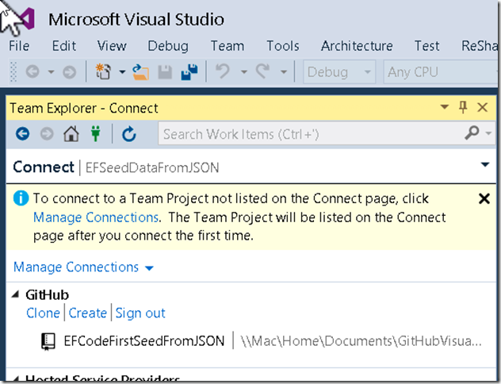
Task: Open the ReSharper menu
Action: coord(480,46)
